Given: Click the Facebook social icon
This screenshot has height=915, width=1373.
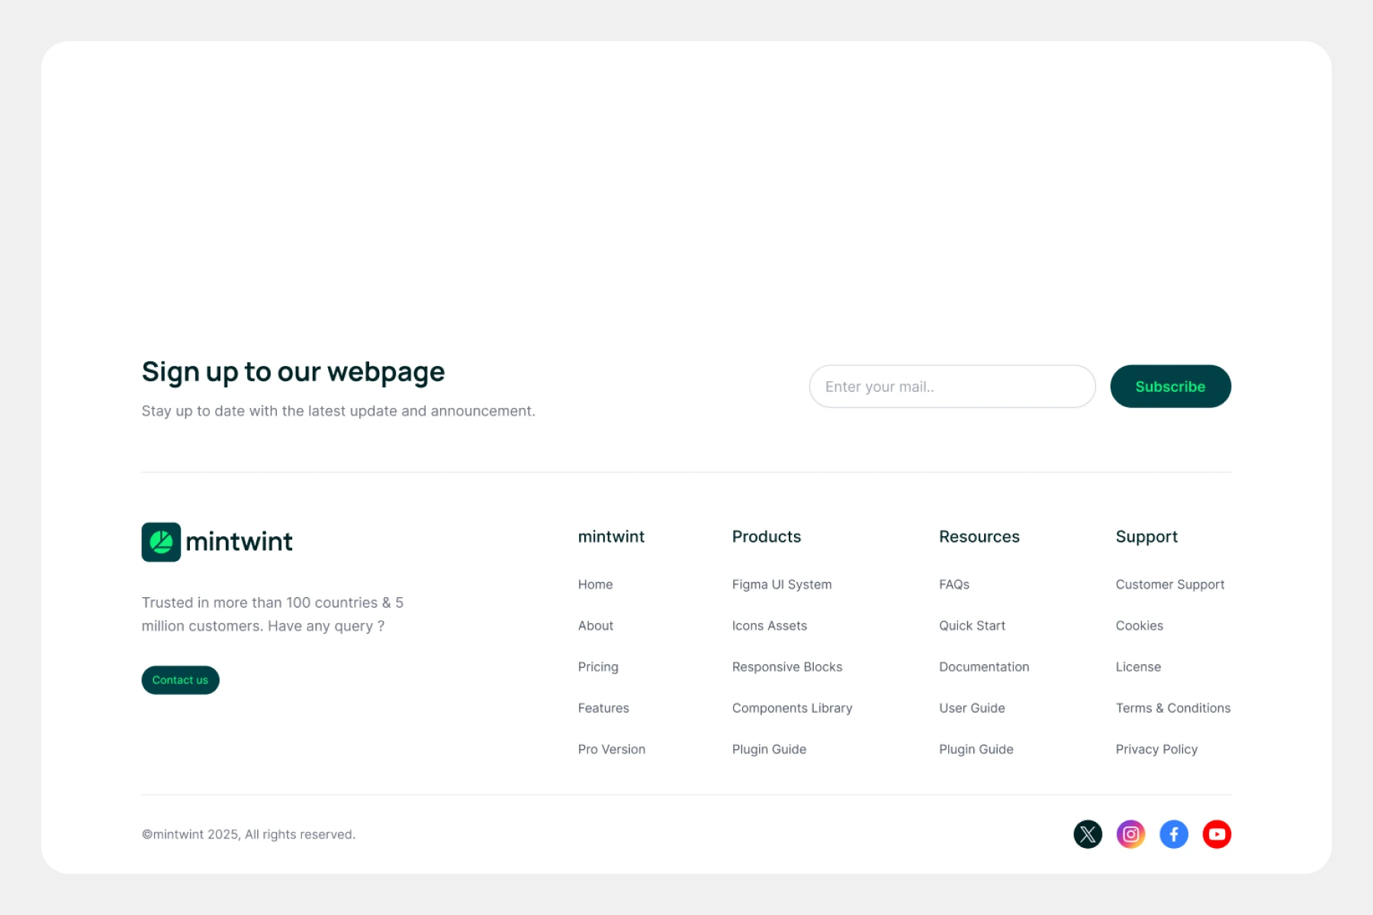Looking at the screenshot, I should tap(1173, 834).
